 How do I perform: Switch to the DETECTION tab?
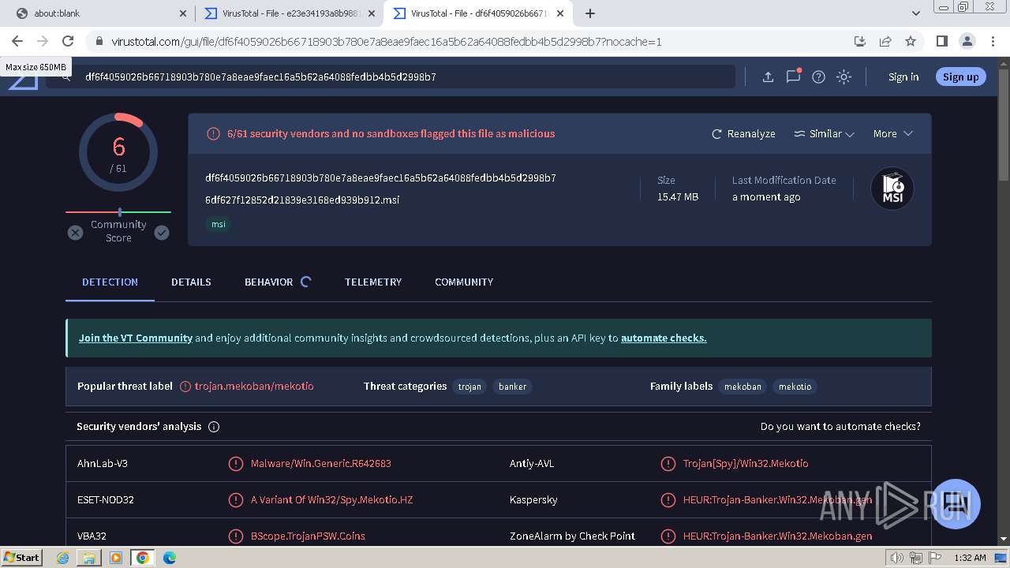(110, 282)
